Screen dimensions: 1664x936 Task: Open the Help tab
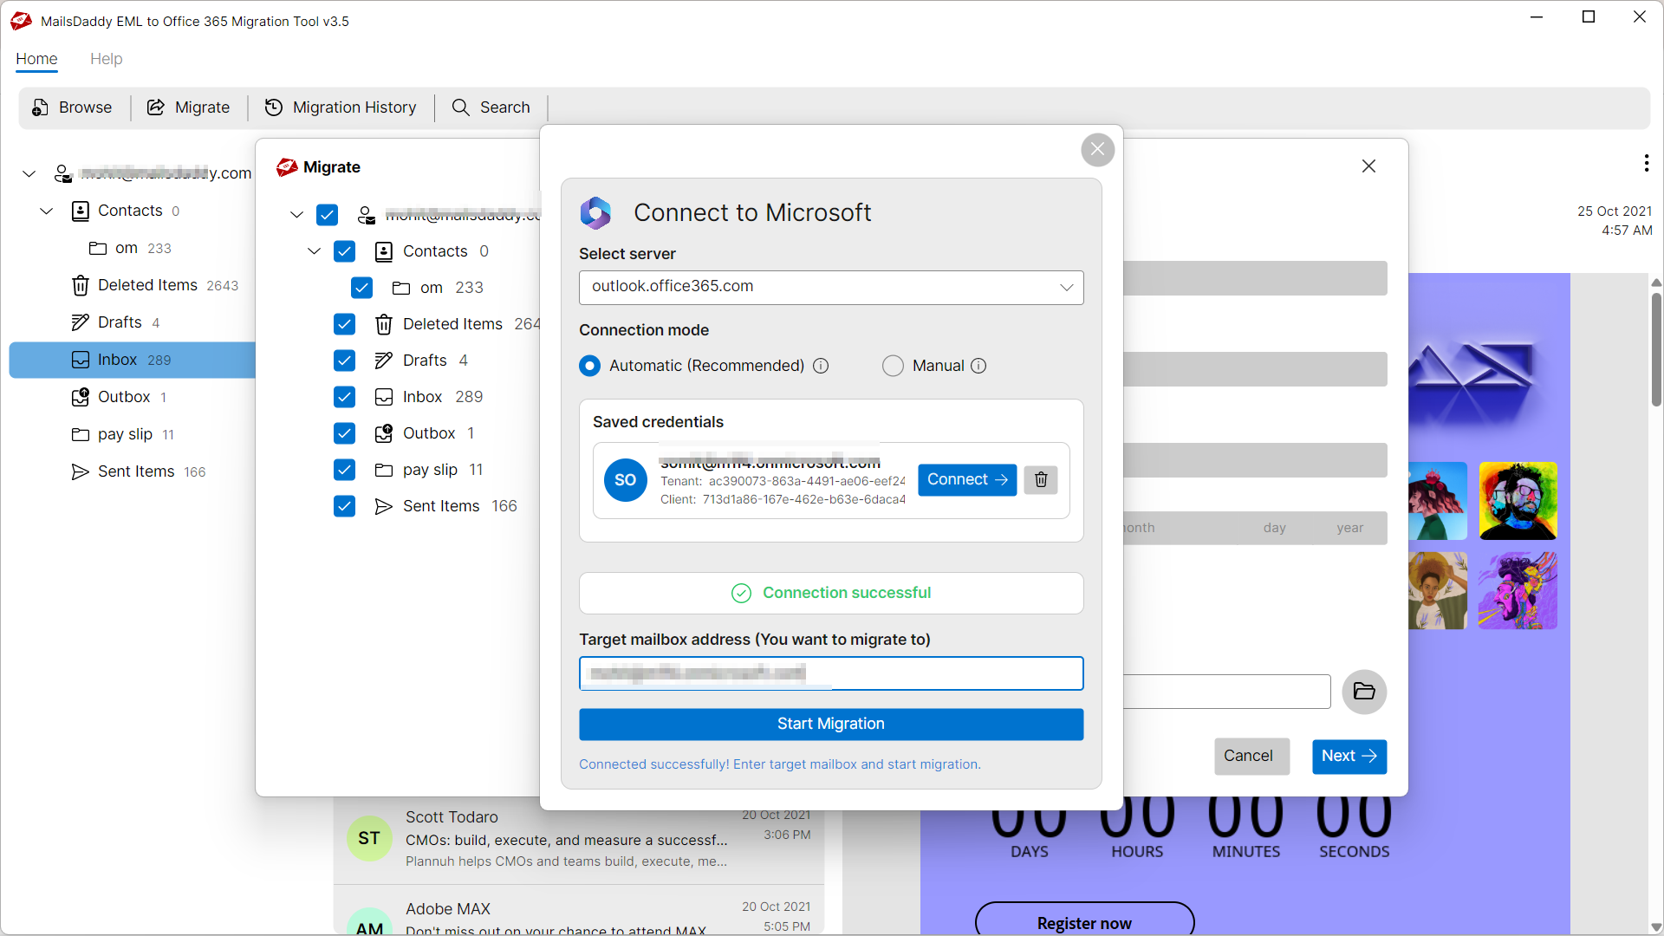pyautogui.click(x=106, y=59)
